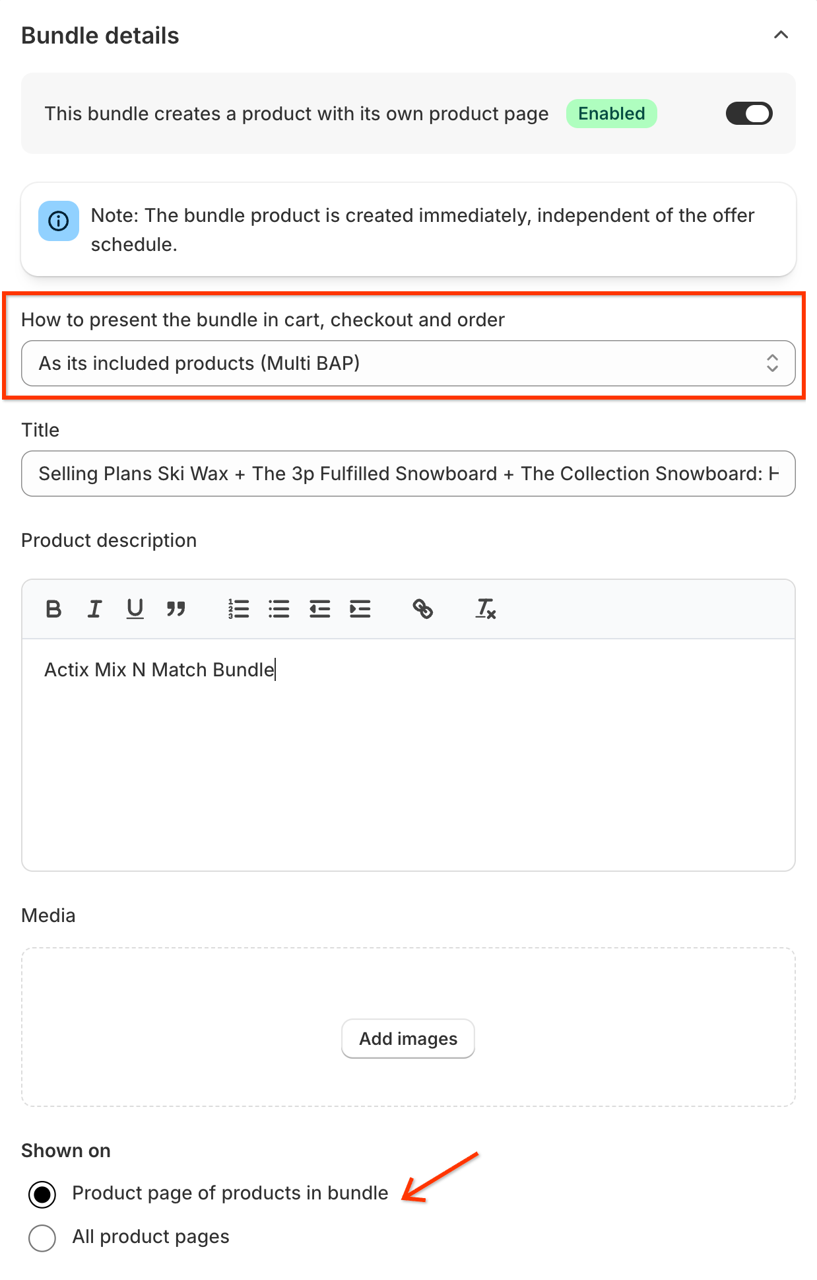Insert a hyperlink in product description

(x=422, y=608)
